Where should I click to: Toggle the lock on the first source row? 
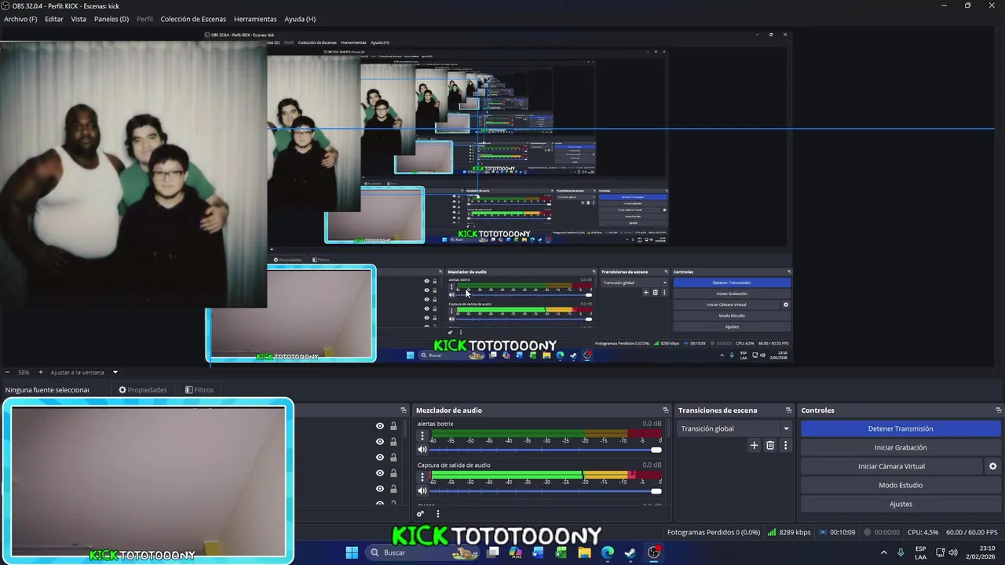393,426
